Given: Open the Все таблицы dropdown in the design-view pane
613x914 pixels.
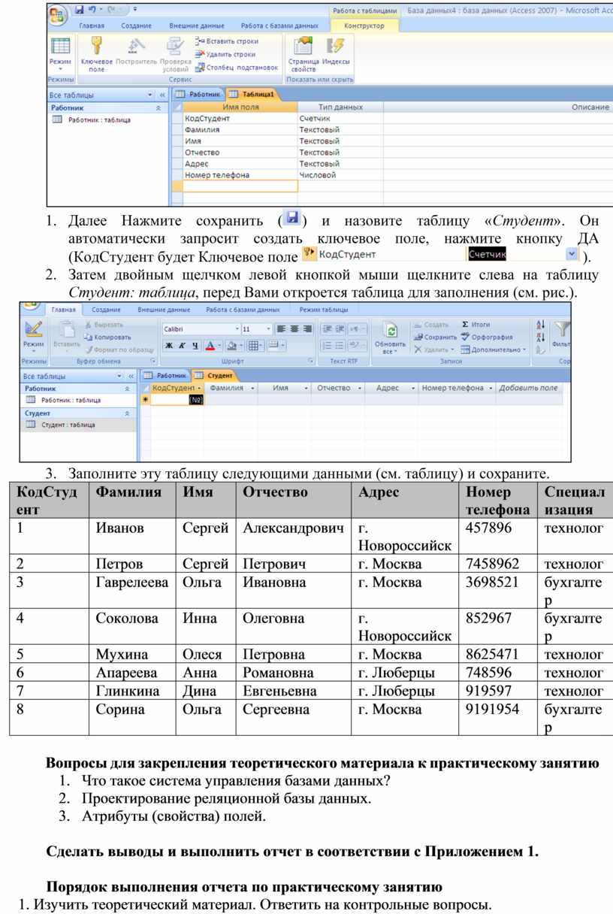Looking at the screenshot, I should pos(149,95).
